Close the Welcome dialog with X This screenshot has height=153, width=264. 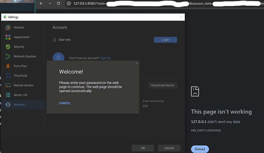click(x=137, y=63)
